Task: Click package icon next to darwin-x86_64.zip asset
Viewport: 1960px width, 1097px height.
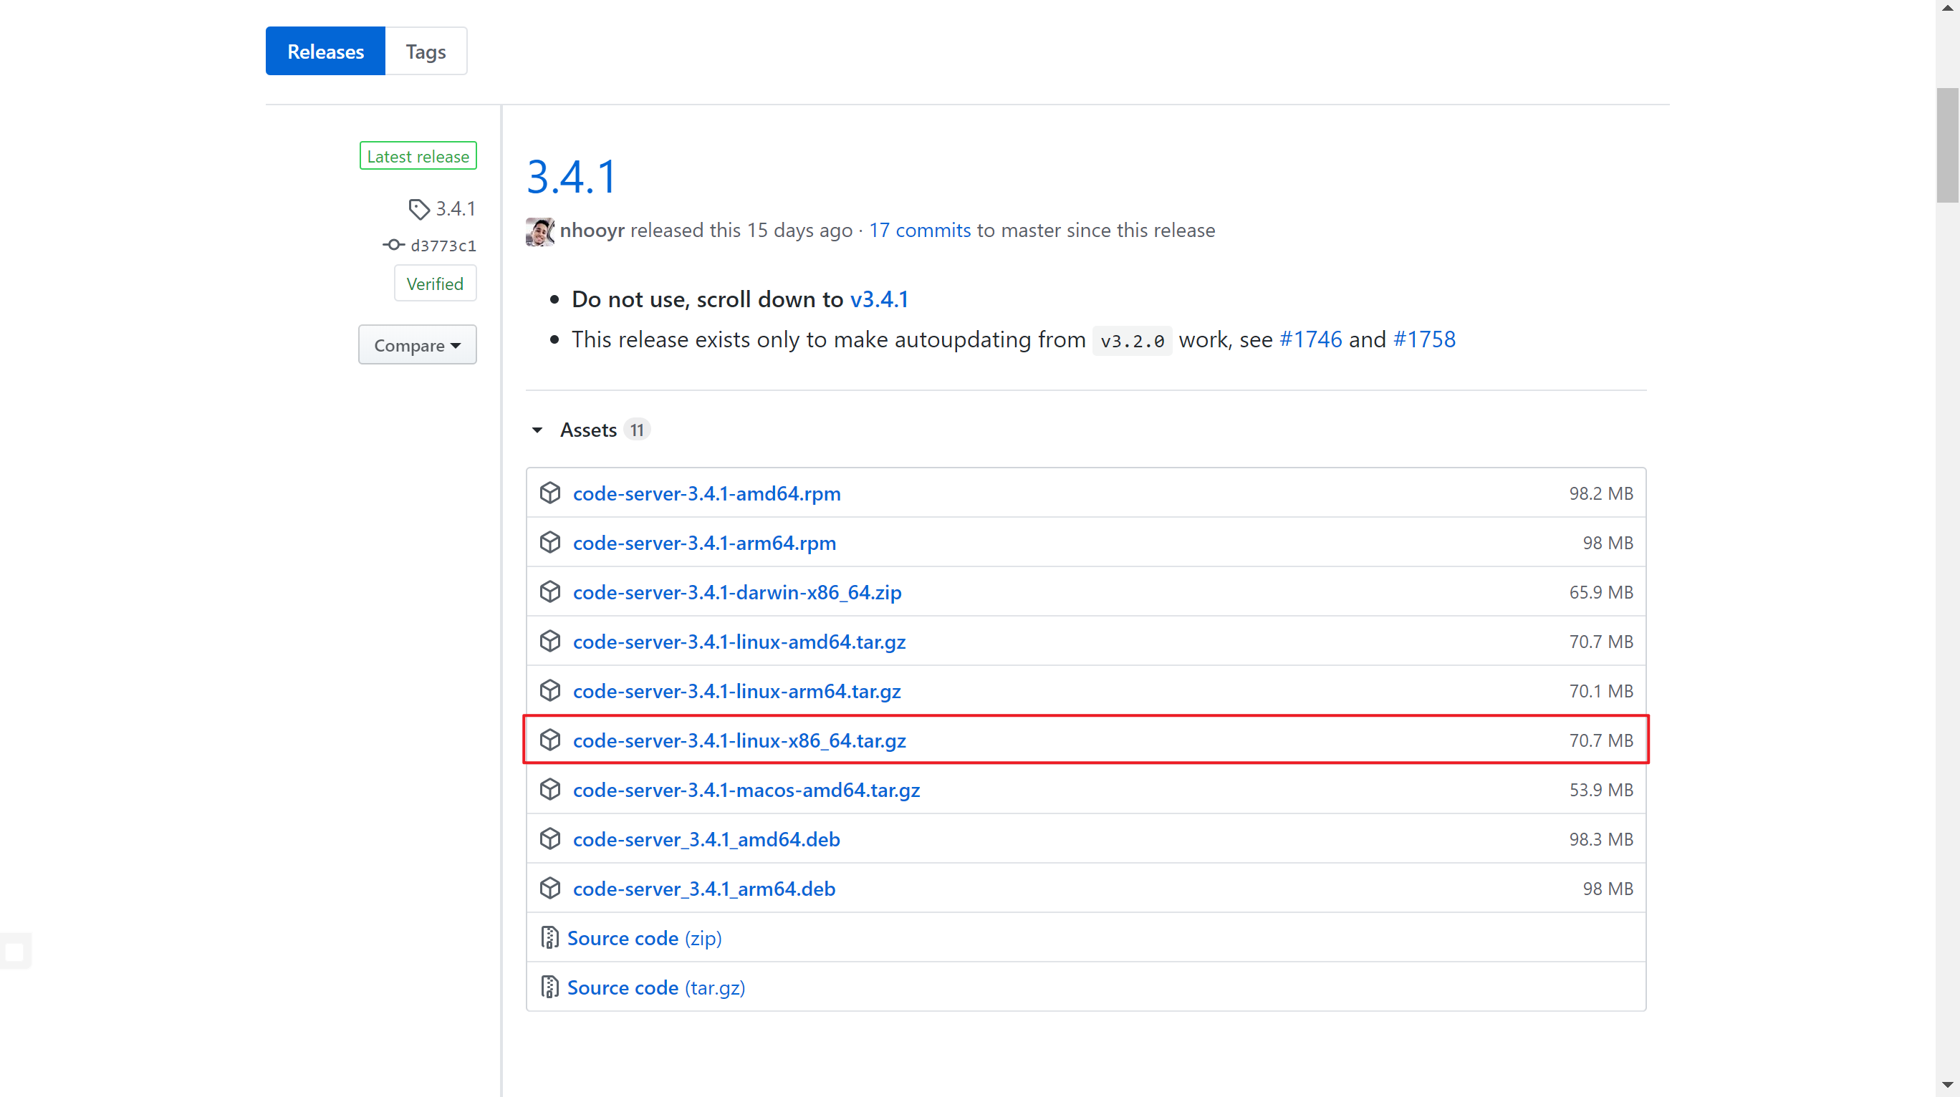Action: (x=550, y=592)
